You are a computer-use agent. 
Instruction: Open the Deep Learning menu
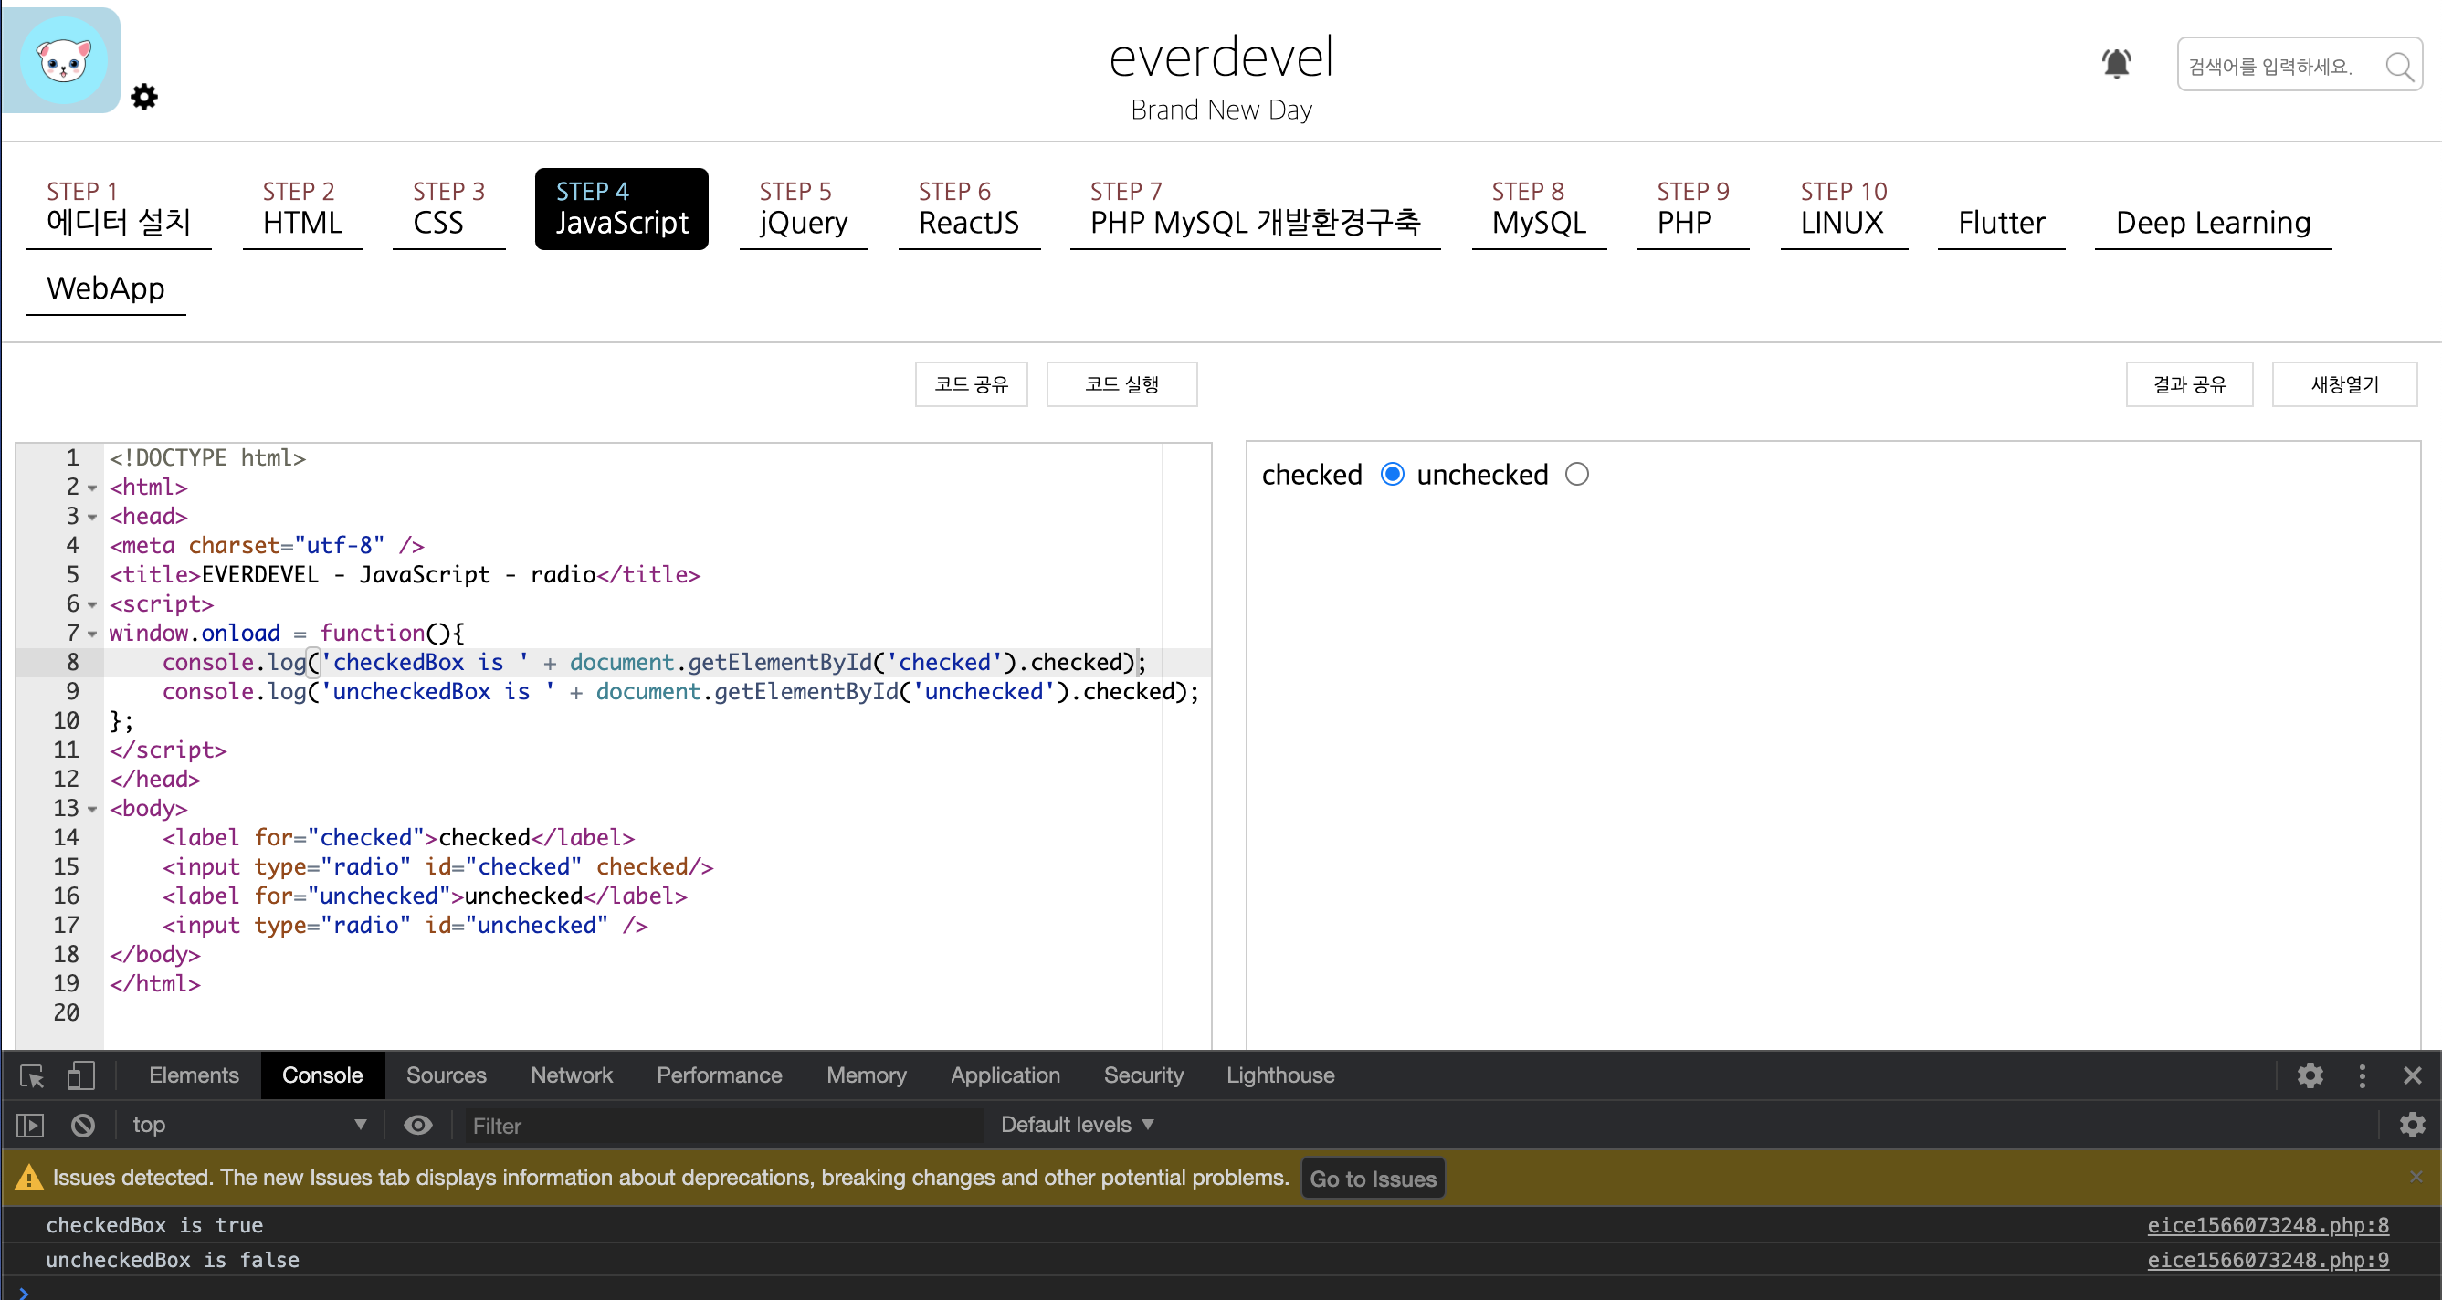coord(2213,222)
